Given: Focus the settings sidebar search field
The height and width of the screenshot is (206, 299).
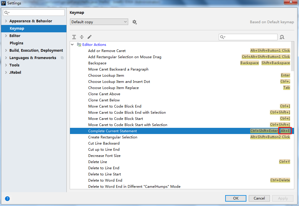Looking at the screenshot, I should 34,13.
